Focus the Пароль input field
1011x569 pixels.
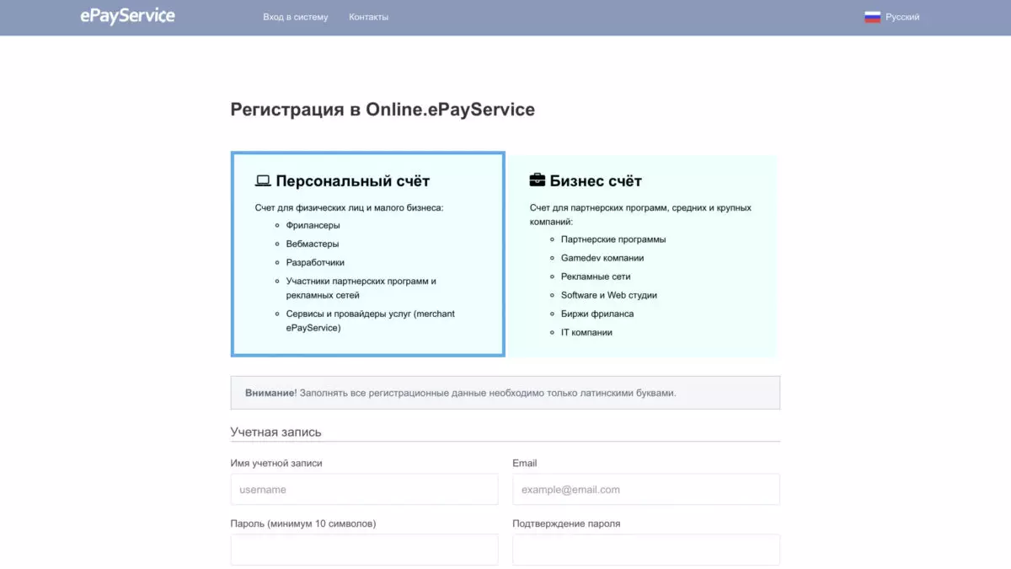click(x=364, y=550)
